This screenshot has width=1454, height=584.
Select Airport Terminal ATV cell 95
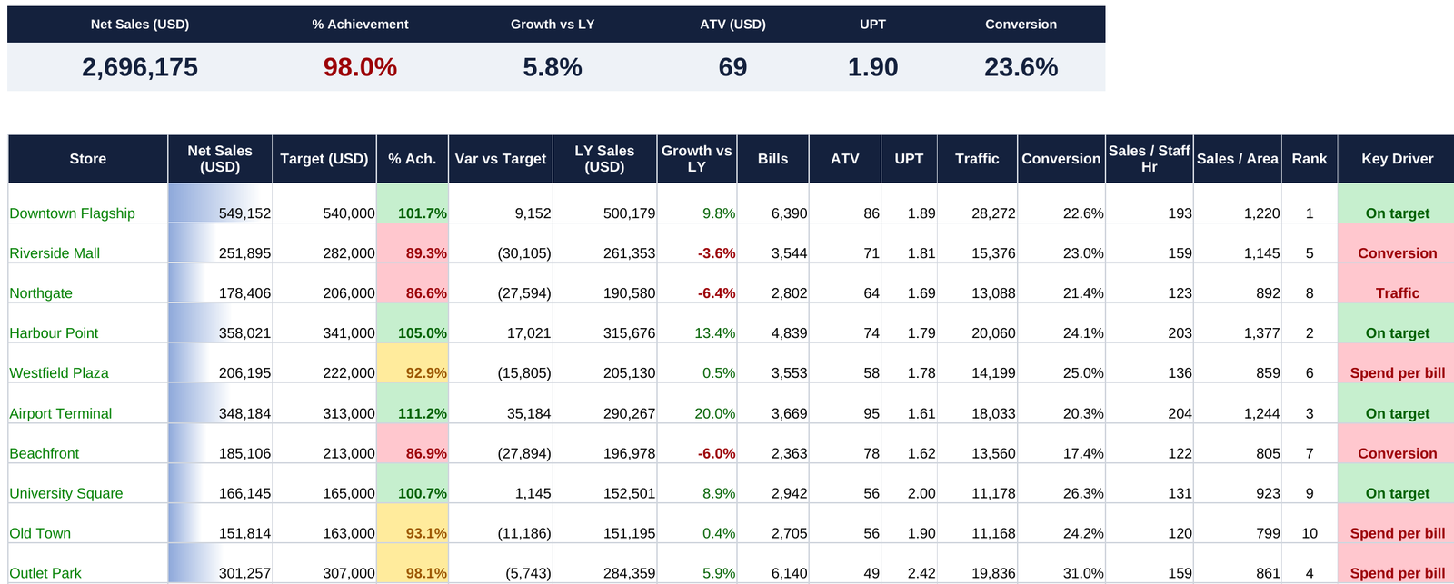845,403
